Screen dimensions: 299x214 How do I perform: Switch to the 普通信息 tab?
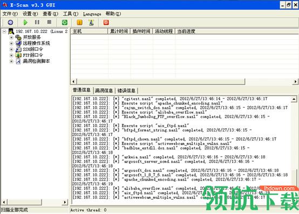point(81,90)
